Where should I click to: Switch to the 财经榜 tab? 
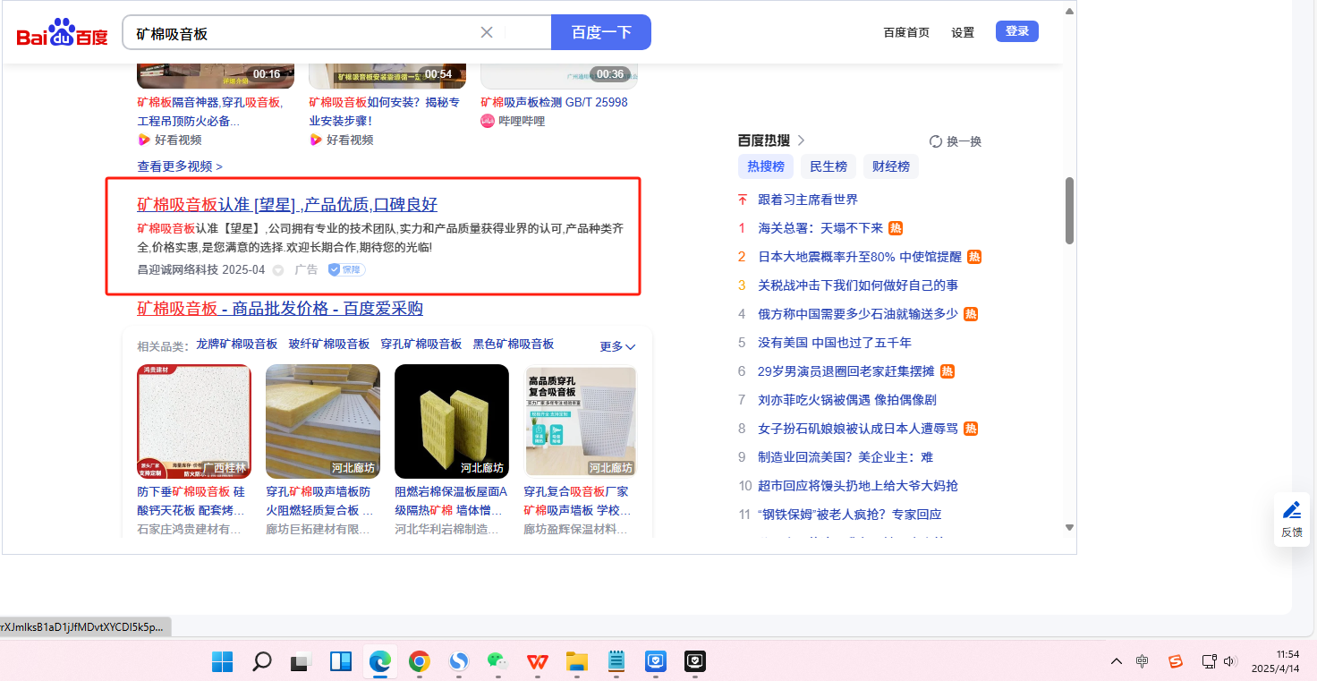pos(890,166)
